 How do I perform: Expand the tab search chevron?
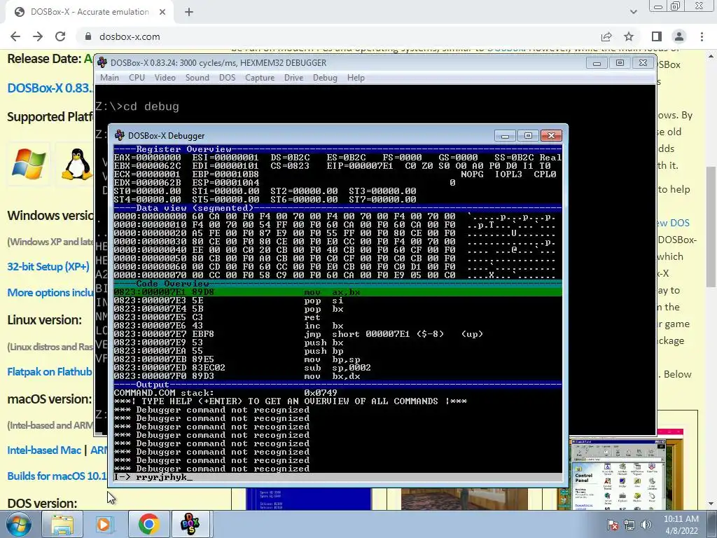coord(633,12)
